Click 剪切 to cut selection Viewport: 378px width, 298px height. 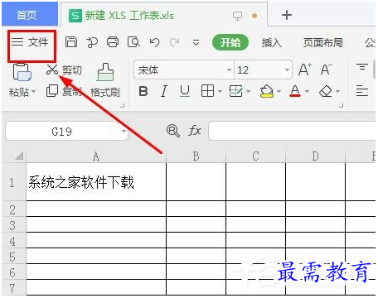(64, 70)
